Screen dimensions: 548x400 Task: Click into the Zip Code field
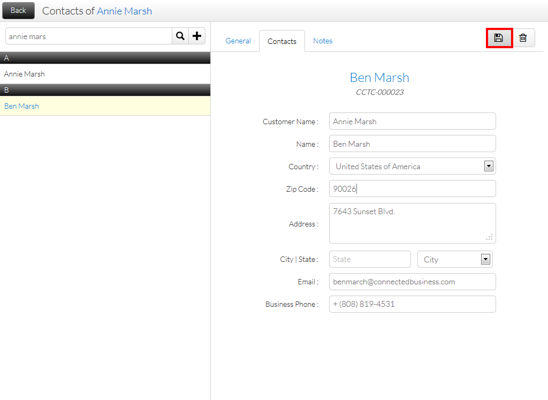[x=412, y=188]
